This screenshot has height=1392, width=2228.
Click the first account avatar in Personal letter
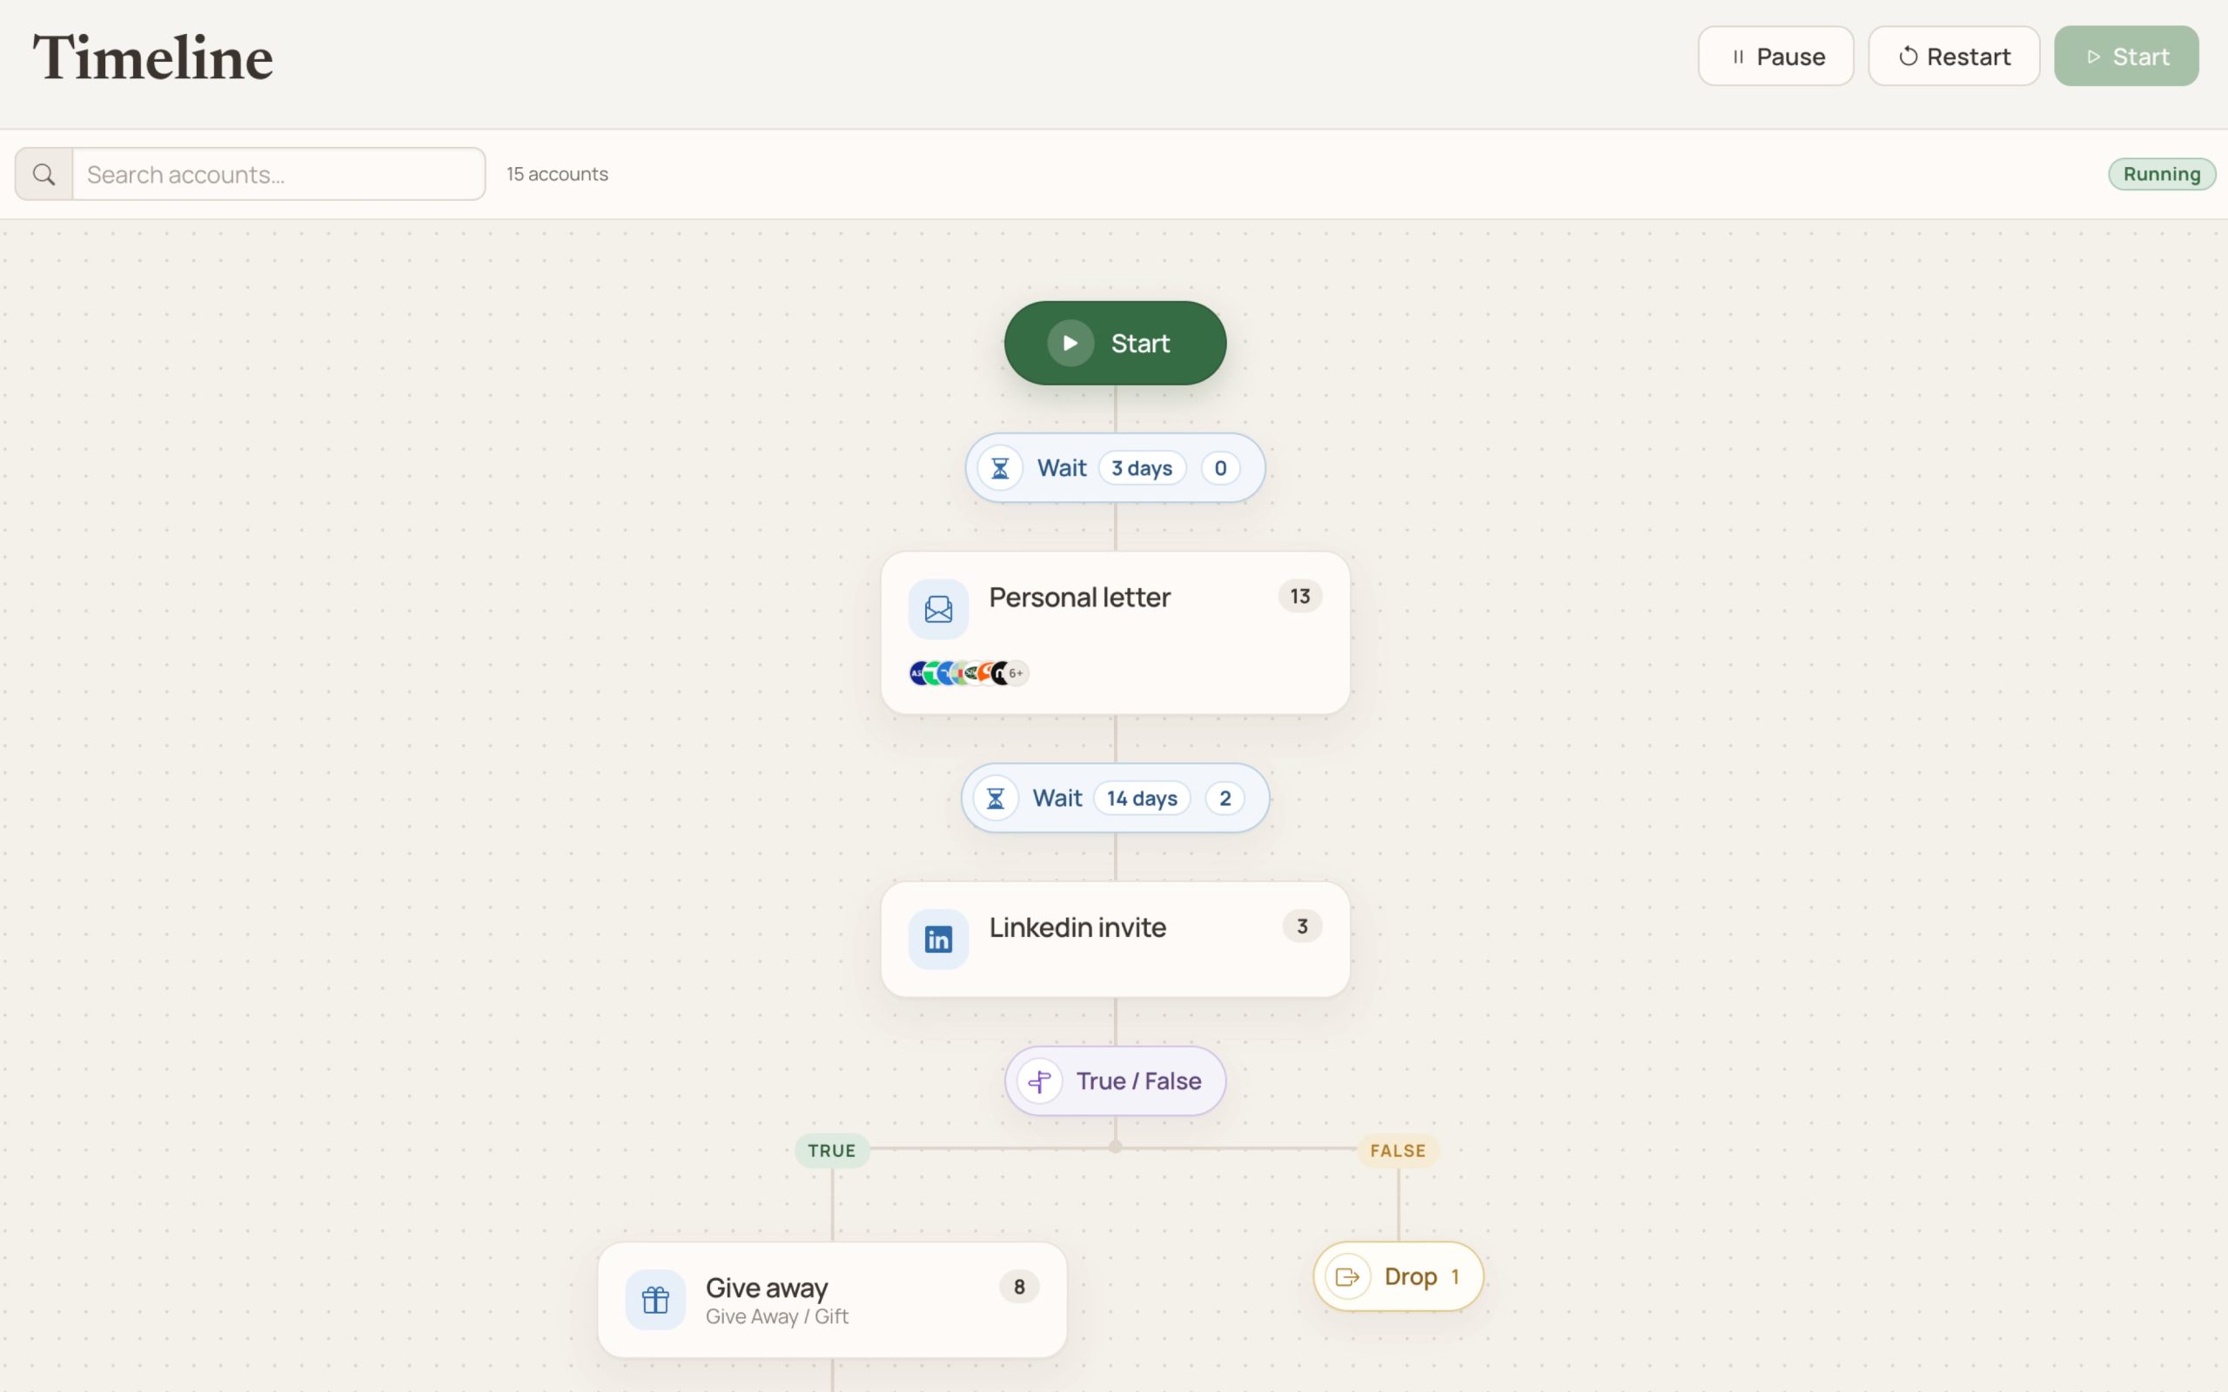pyautogui.click(x=919, y=674)
